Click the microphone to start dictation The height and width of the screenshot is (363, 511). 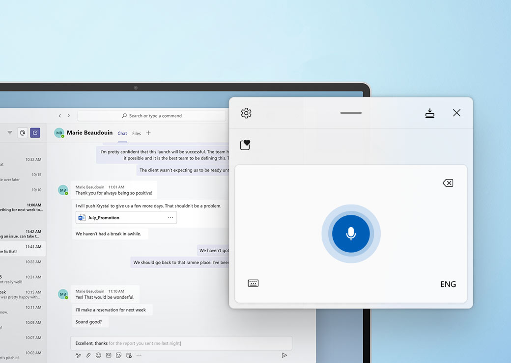(351, 234)
